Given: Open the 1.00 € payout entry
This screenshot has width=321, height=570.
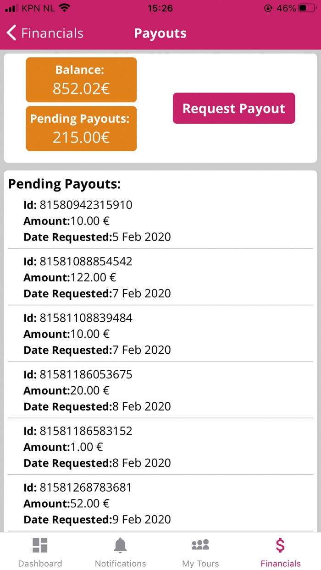Looking at the screenshot, I should [160, 447].
